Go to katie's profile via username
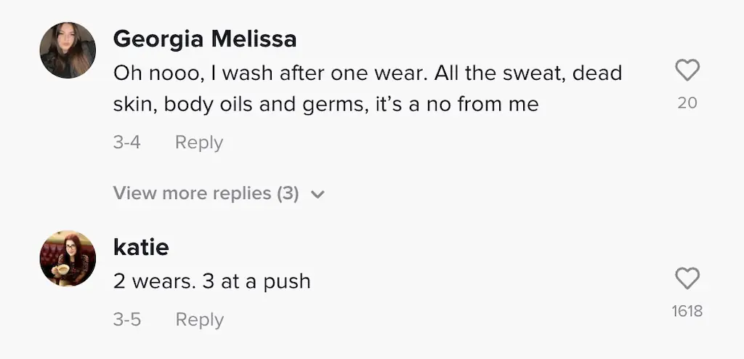The height and width of the screenshot is (359, 744). pyautogui.click(x=141, y=247)
